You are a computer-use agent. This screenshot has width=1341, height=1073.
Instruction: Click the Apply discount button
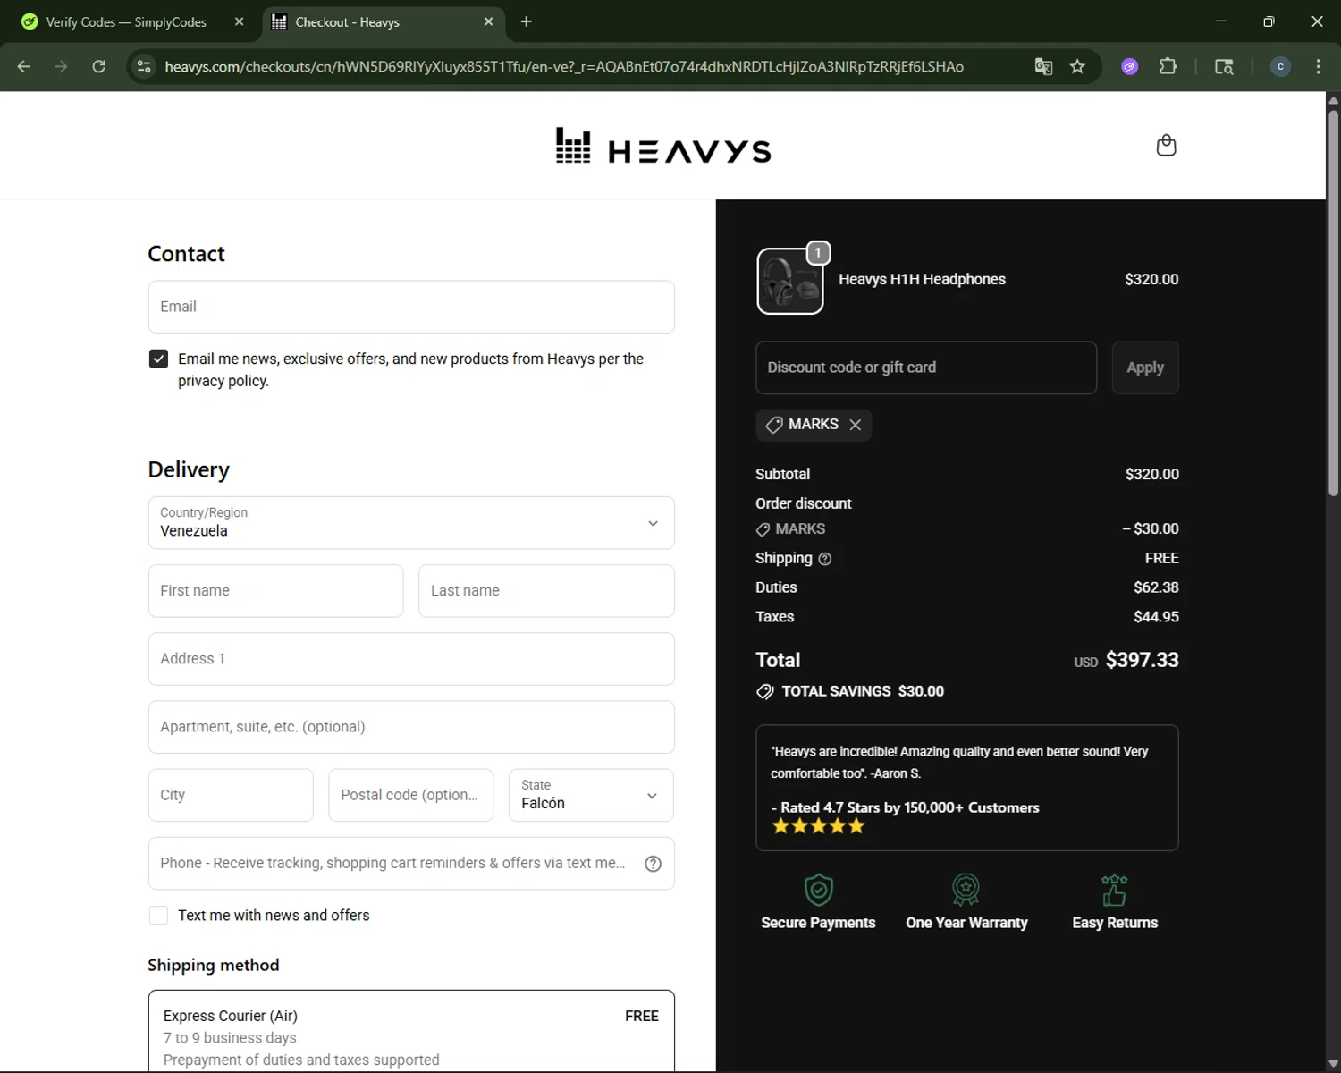tap(1145, 368)
